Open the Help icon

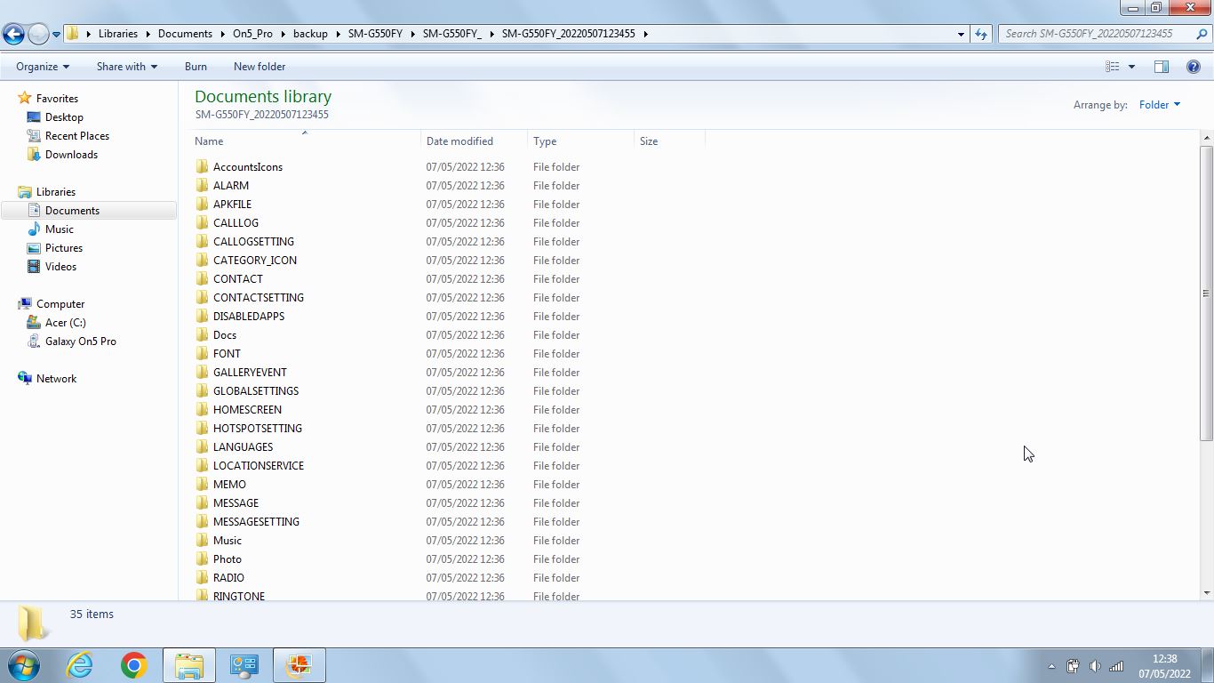coord(1194,67)
